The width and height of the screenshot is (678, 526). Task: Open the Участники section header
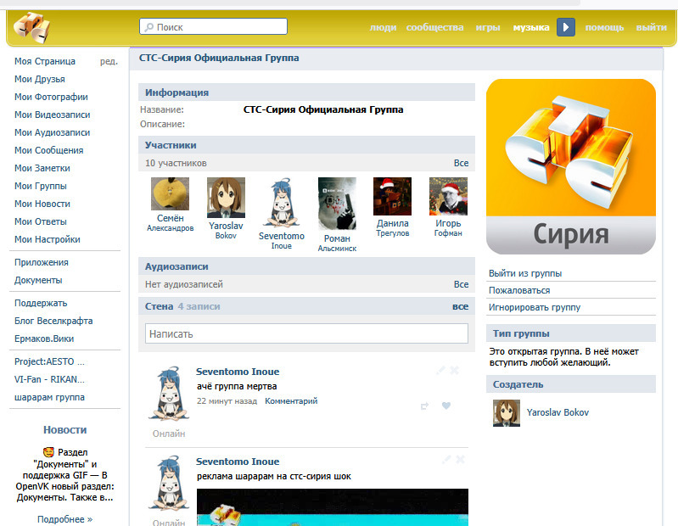click(171, 145)
